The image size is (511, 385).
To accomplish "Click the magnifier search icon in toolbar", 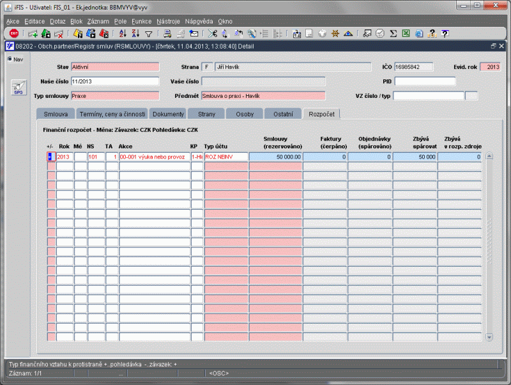I will click(x=252, y=33).
